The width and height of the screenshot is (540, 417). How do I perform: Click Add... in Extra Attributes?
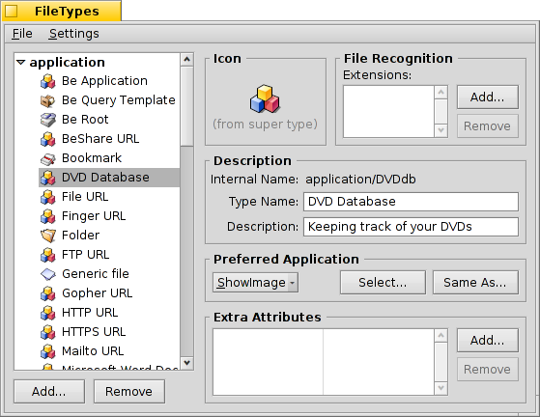pyautogui.click(x=487, y=341)
